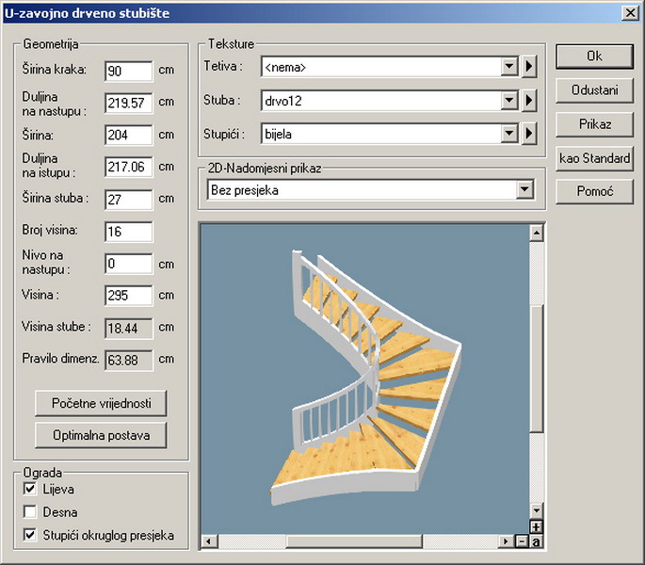Enable the Desna railing checkbox
The image size is (645, 565).
(30, 512)
